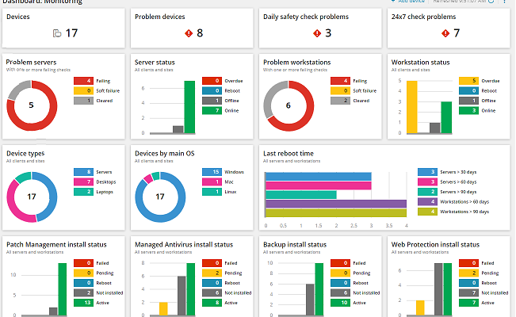Click the Device types donut chart center
This screenshot has width=516, height=317.
point(32,197)
